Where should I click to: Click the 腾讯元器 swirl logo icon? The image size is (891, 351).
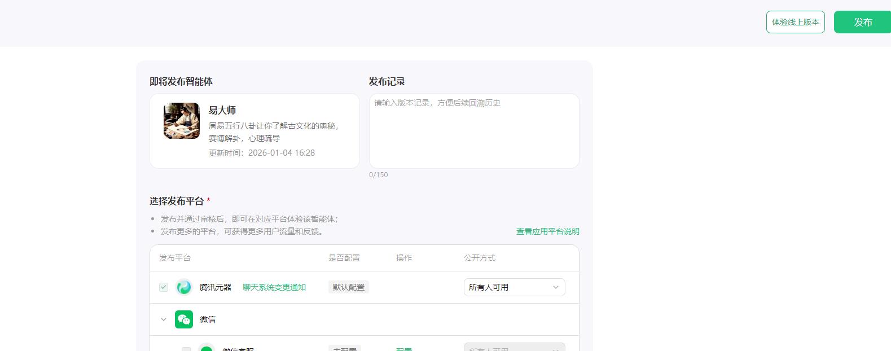184,287
